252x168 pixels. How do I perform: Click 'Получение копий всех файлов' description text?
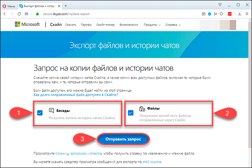tap(166, 118)
